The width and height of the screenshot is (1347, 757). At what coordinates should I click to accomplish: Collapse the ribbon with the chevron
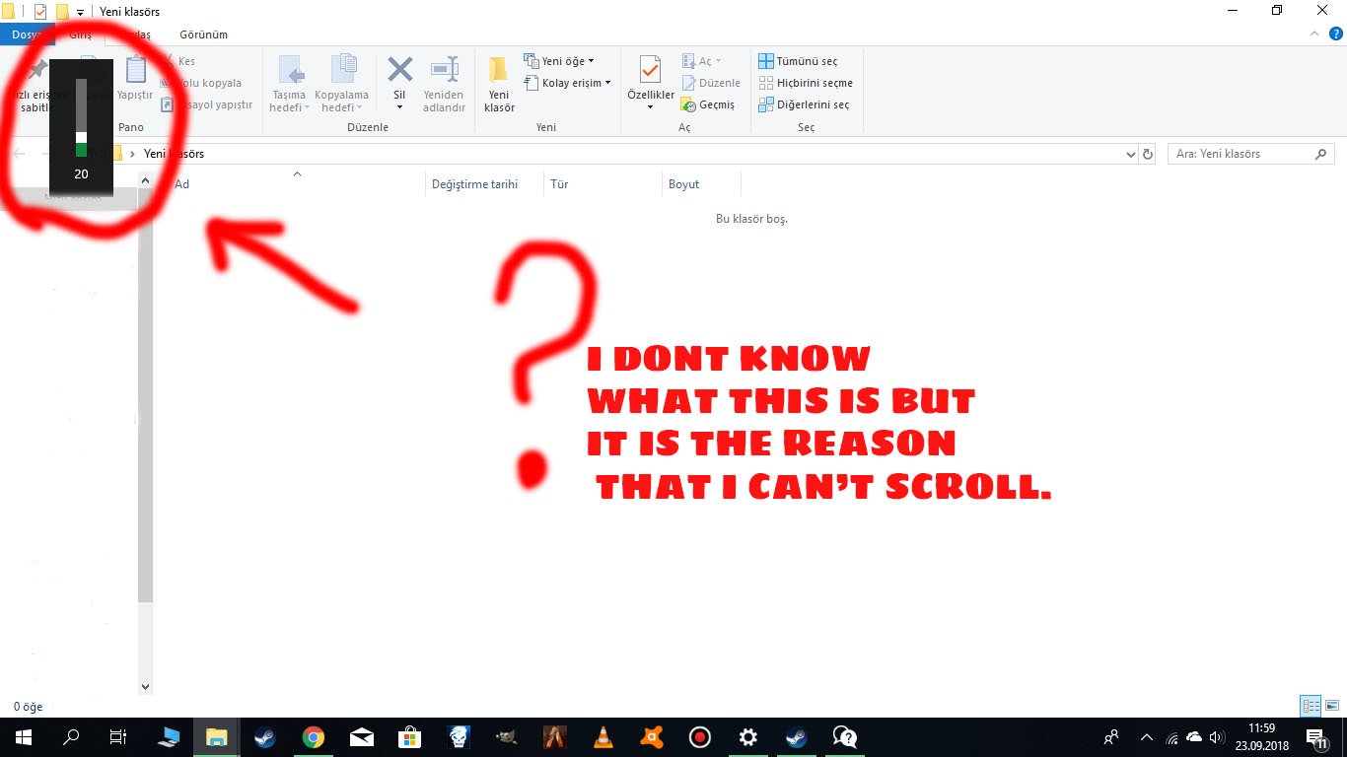coord(1312,34)
